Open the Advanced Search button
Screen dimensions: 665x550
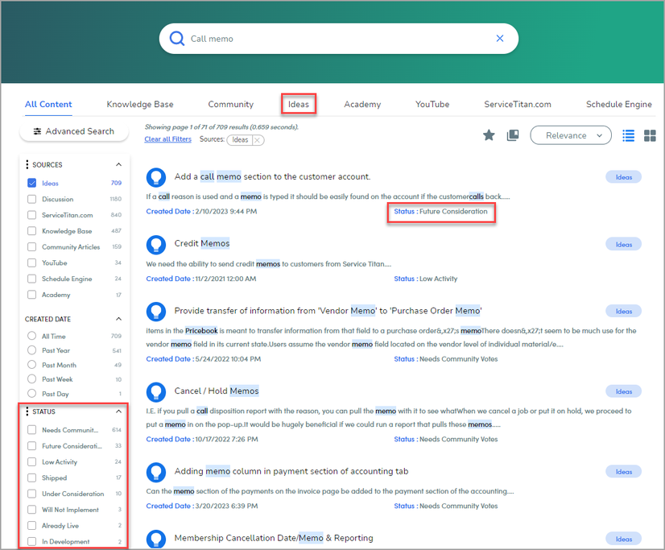tap(73, 131)
